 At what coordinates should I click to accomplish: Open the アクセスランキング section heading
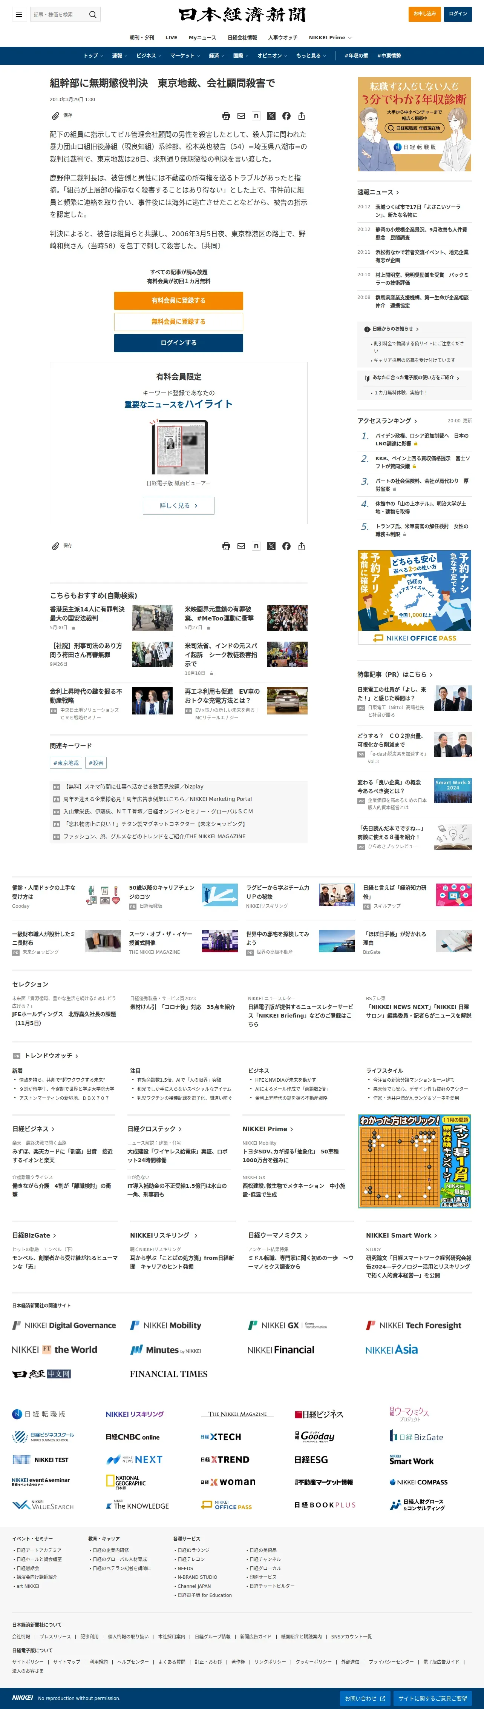coord(387,420)
